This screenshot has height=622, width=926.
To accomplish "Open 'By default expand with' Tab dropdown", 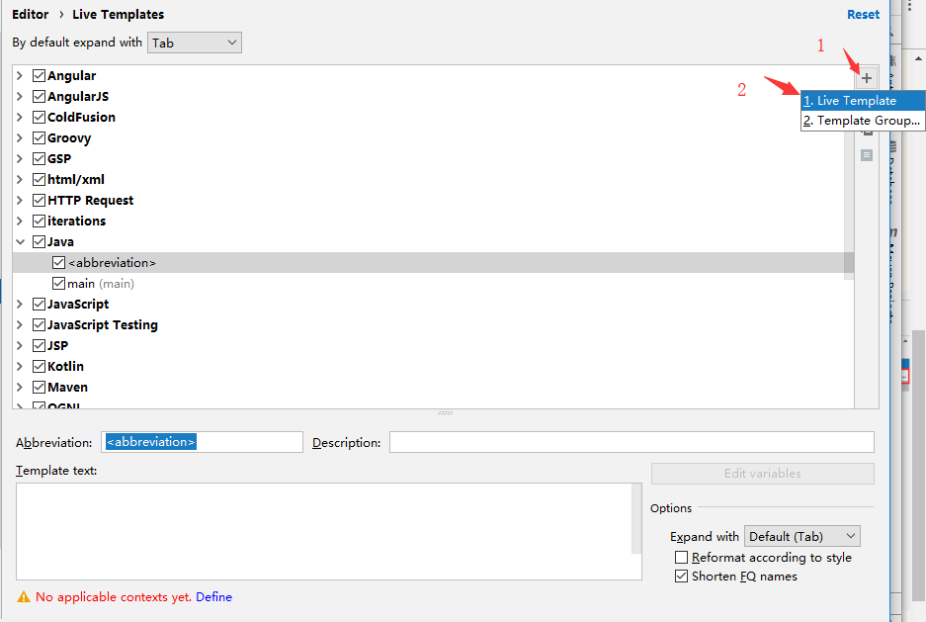I will pyautogui.click(x=195, y=43).
